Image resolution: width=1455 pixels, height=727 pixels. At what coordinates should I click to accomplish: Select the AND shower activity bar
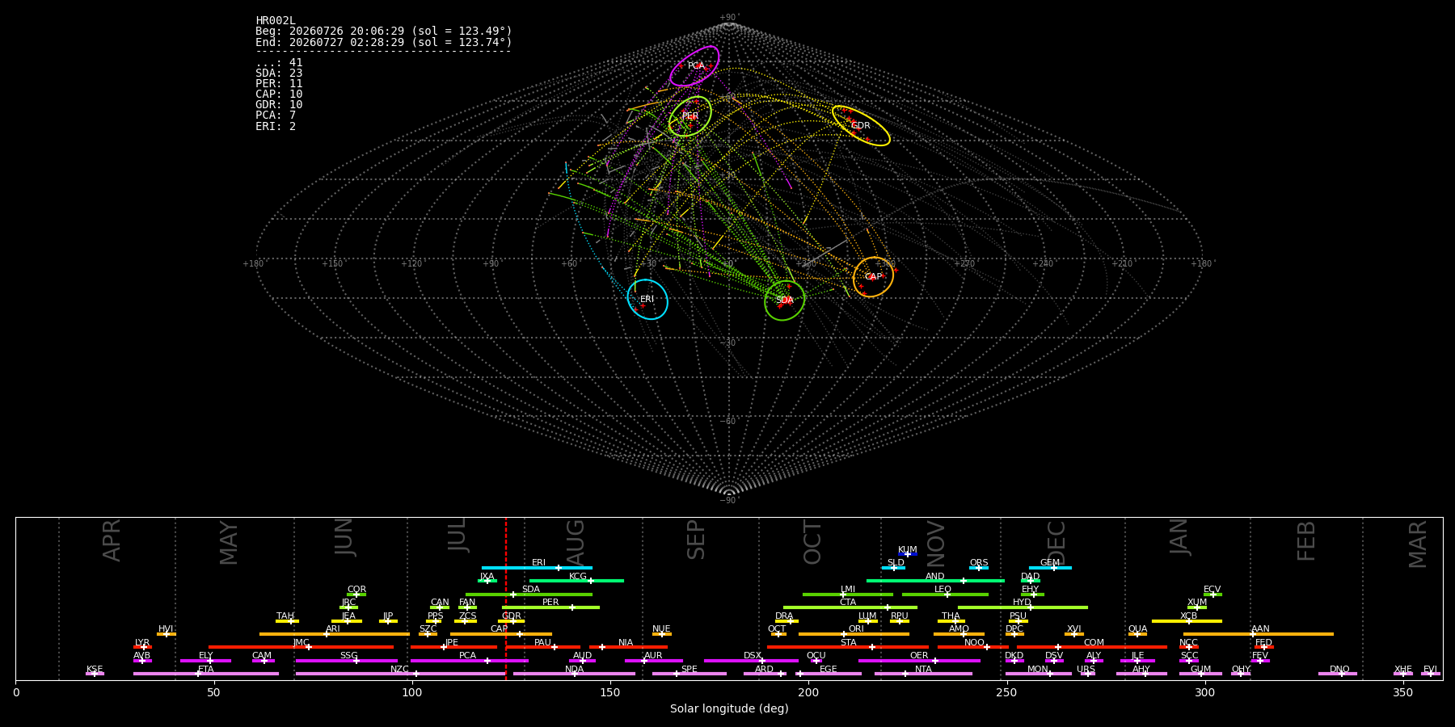[x=935, y=581]
